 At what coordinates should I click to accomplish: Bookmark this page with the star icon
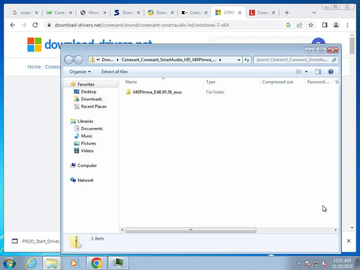coord(311,25)
